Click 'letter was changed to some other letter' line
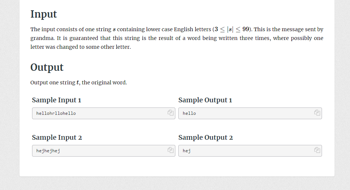 tap(81, 47)
